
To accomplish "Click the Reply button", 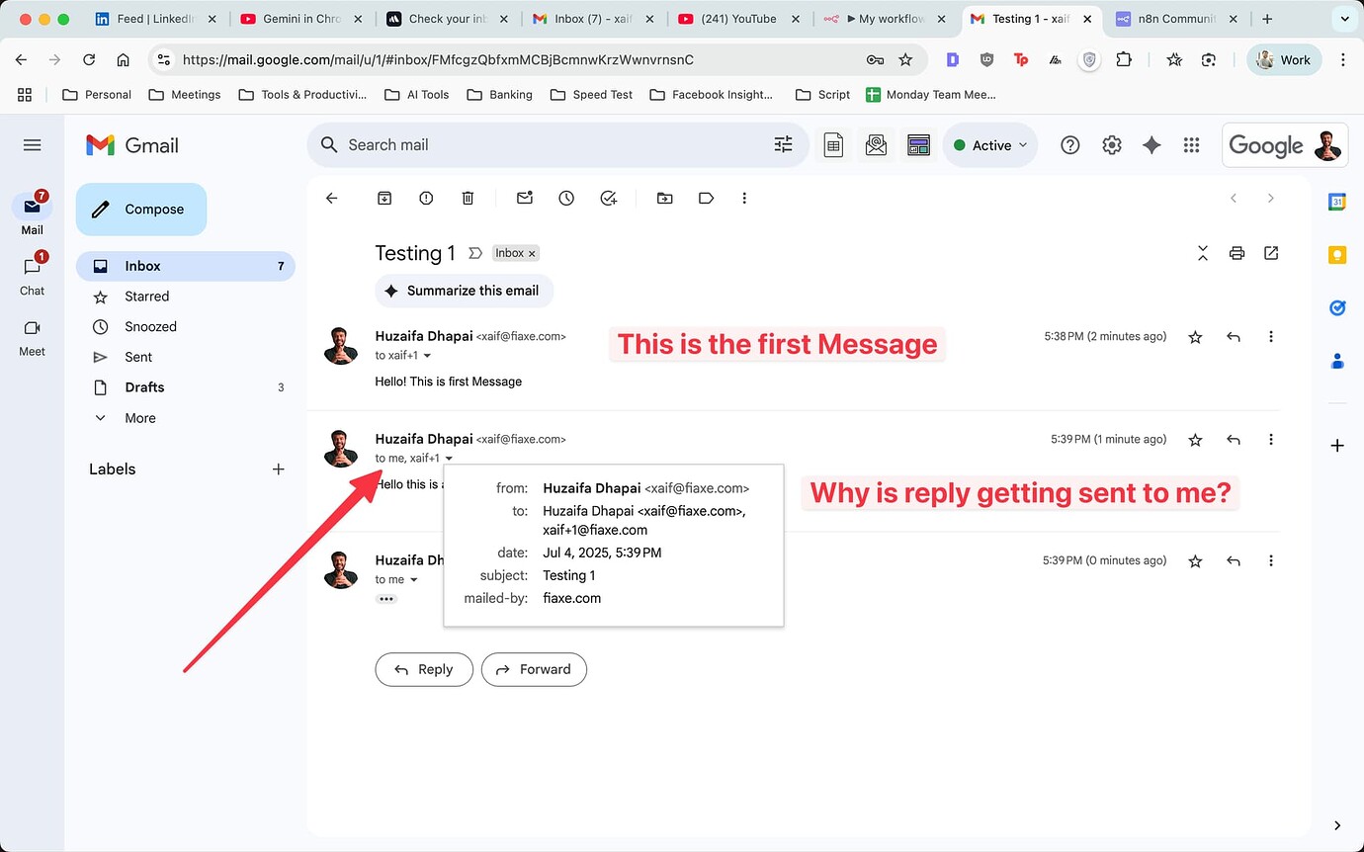I will point(424,669).
